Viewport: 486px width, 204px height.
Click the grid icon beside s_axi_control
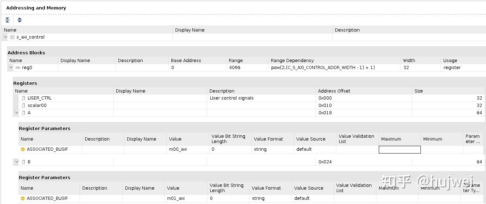(12, 37)
